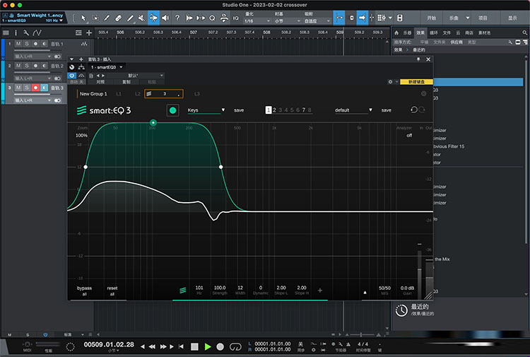This screenshot has height=357, width=530.
Task: Open the 1/16 quantize value dropdown
Action: 257,21
